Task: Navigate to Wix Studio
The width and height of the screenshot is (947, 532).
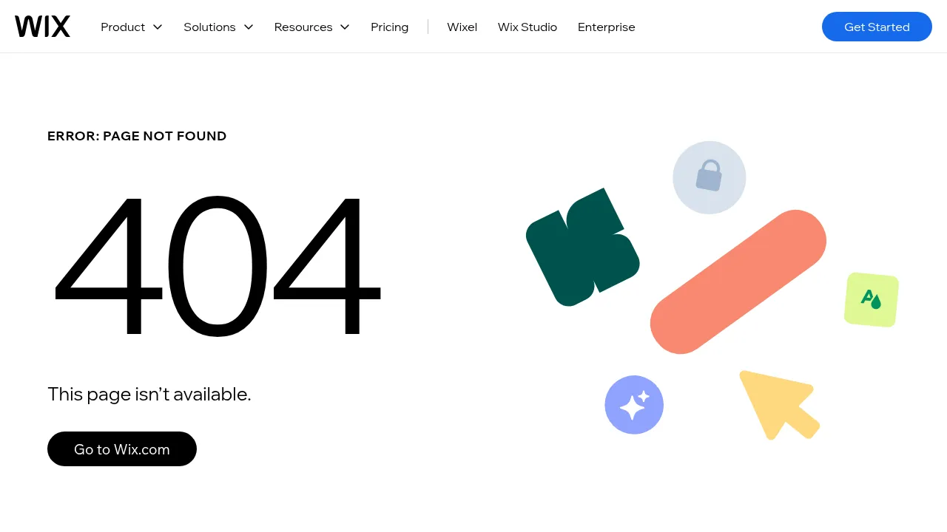Action: click(527, 27)
